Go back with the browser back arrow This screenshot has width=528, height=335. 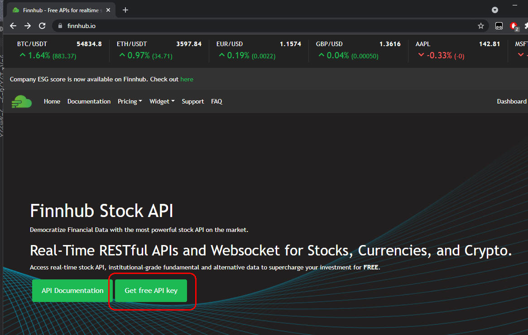pyautogui.click(x=13, y=26)
